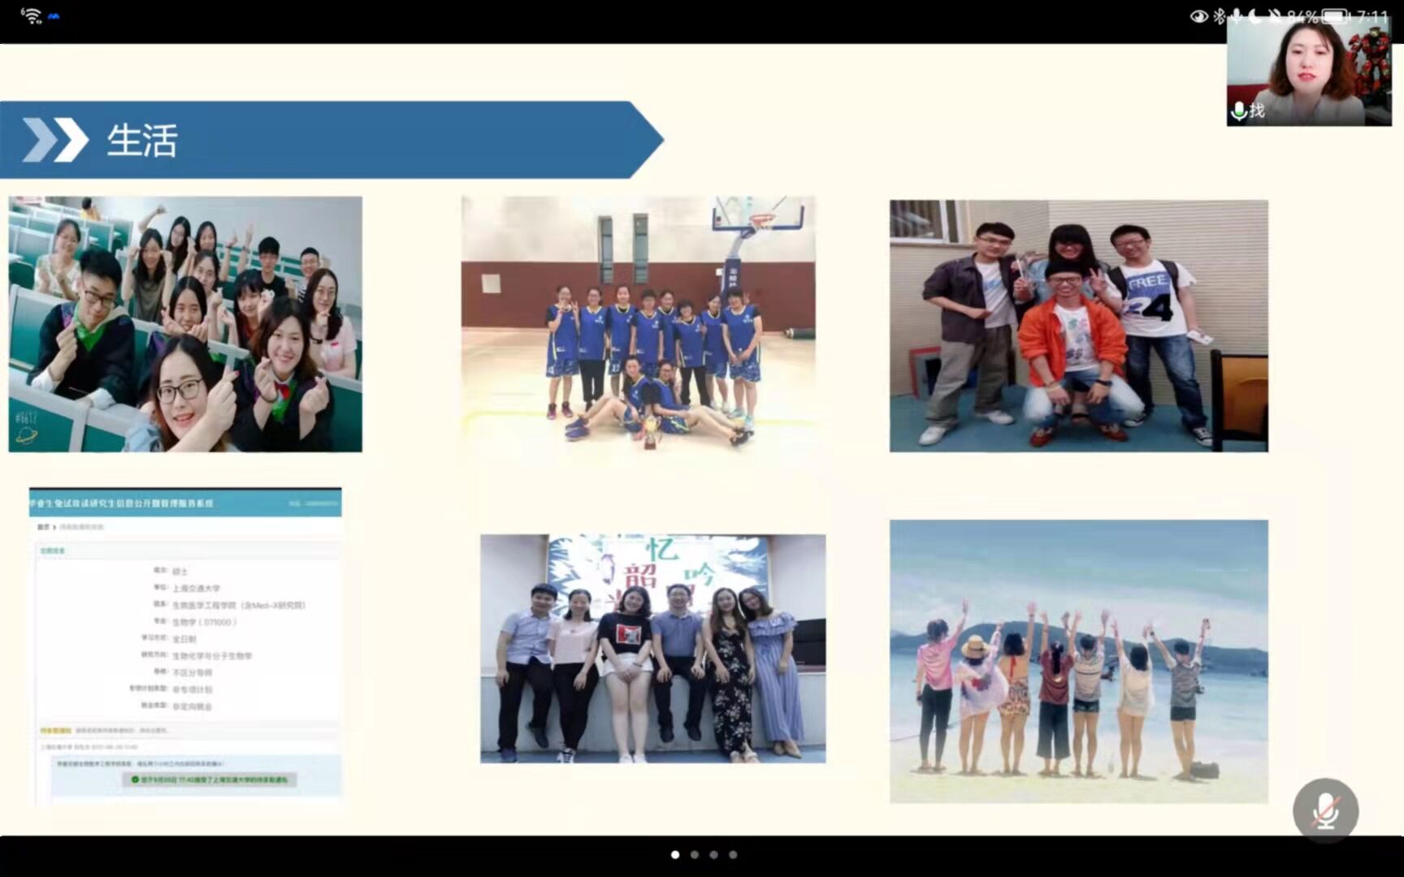Tap the green microphone indicator on video
1404x877 pixels.
pyautogui.click(x=1239, y=111)
